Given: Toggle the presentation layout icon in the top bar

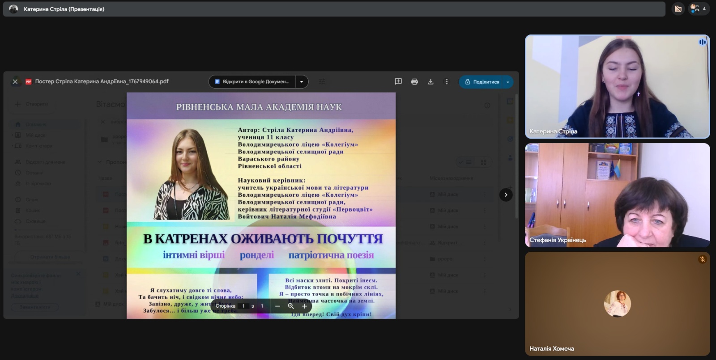Looking at the screenshot, I should 678,9.
